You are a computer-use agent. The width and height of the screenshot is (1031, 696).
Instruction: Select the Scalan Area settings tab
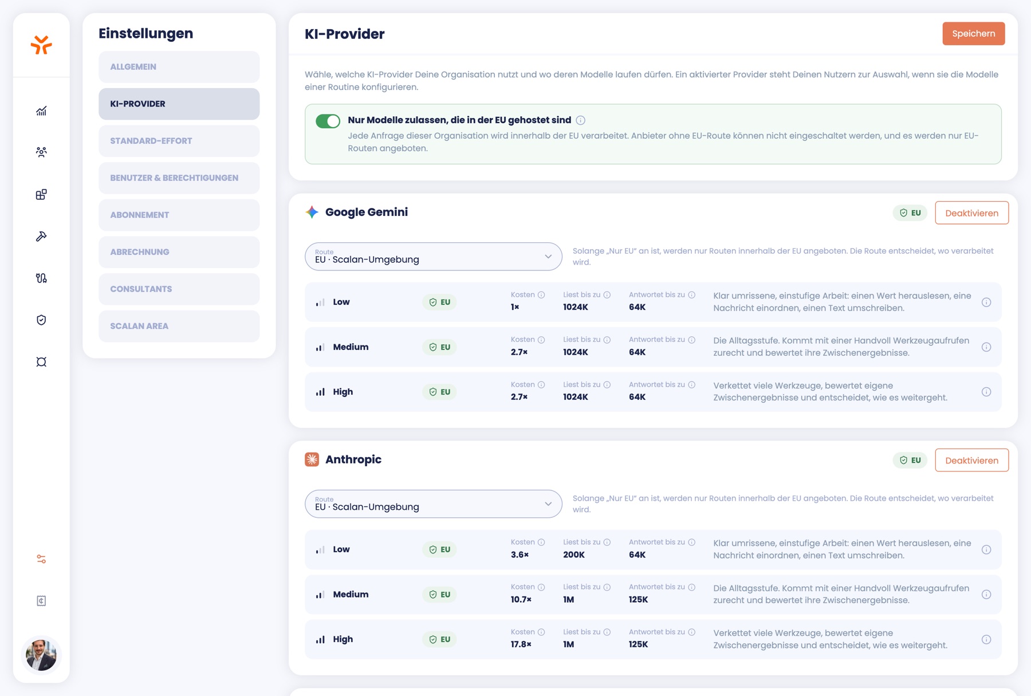(x=179, y=326)
